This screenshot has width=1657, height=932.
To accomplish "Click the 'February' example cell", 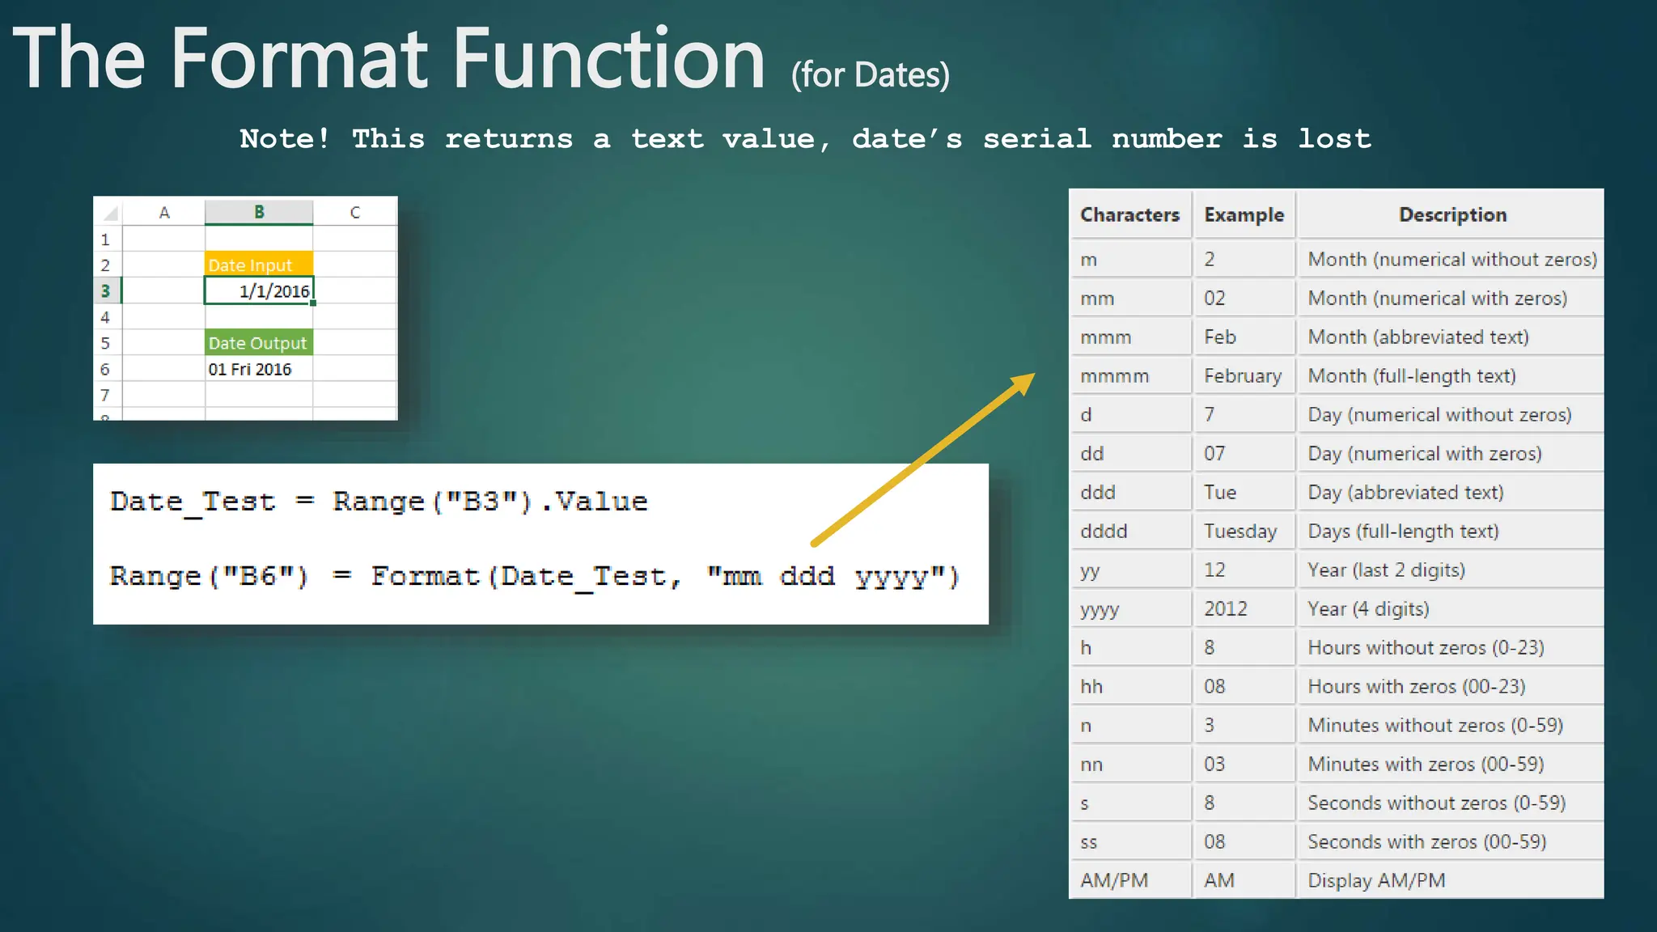I will tap(1244, 375).
